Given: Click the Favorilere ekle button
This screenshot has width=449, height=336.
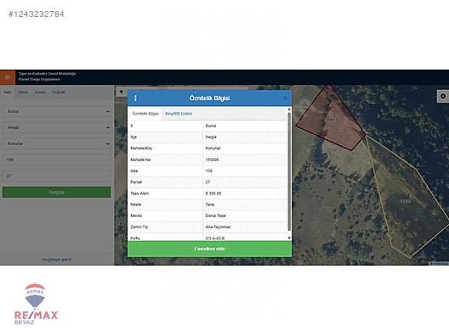Looking at the screenshot, I should [209, 249].
